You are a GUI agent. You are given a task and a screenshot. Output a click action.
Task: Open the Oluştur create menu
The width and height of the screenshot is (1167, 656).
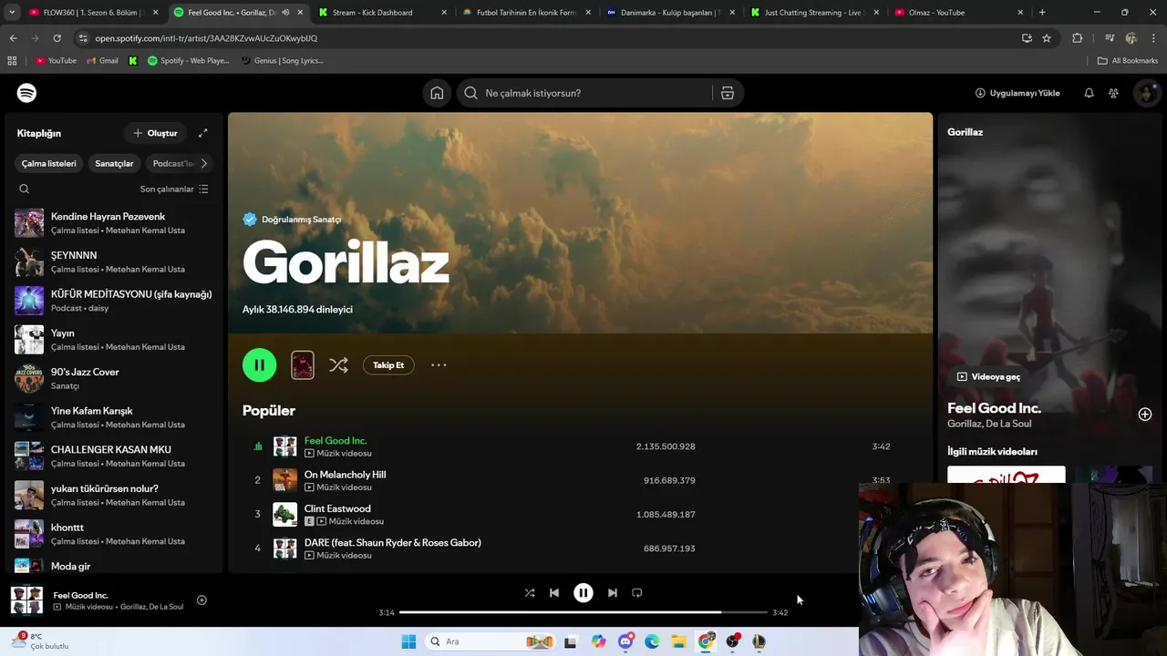point(155,133)
